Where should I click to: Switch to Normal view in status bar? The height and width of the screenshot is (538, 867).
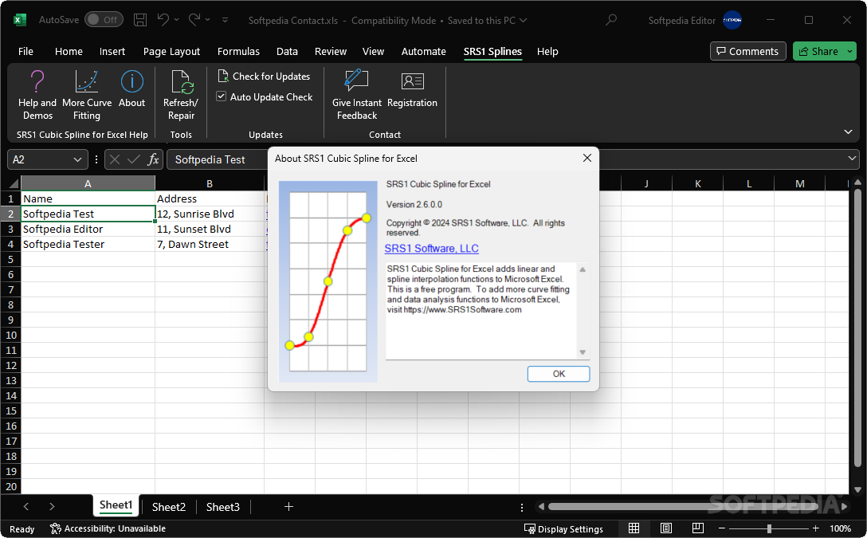click(x=634, y=528)
